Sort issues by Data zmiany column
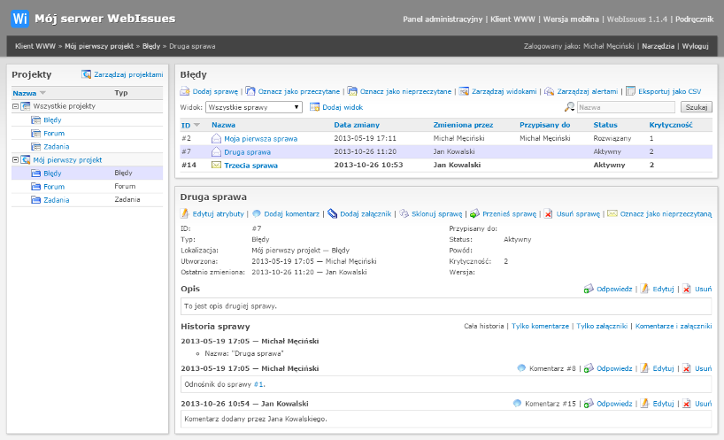 pos(357,125)
